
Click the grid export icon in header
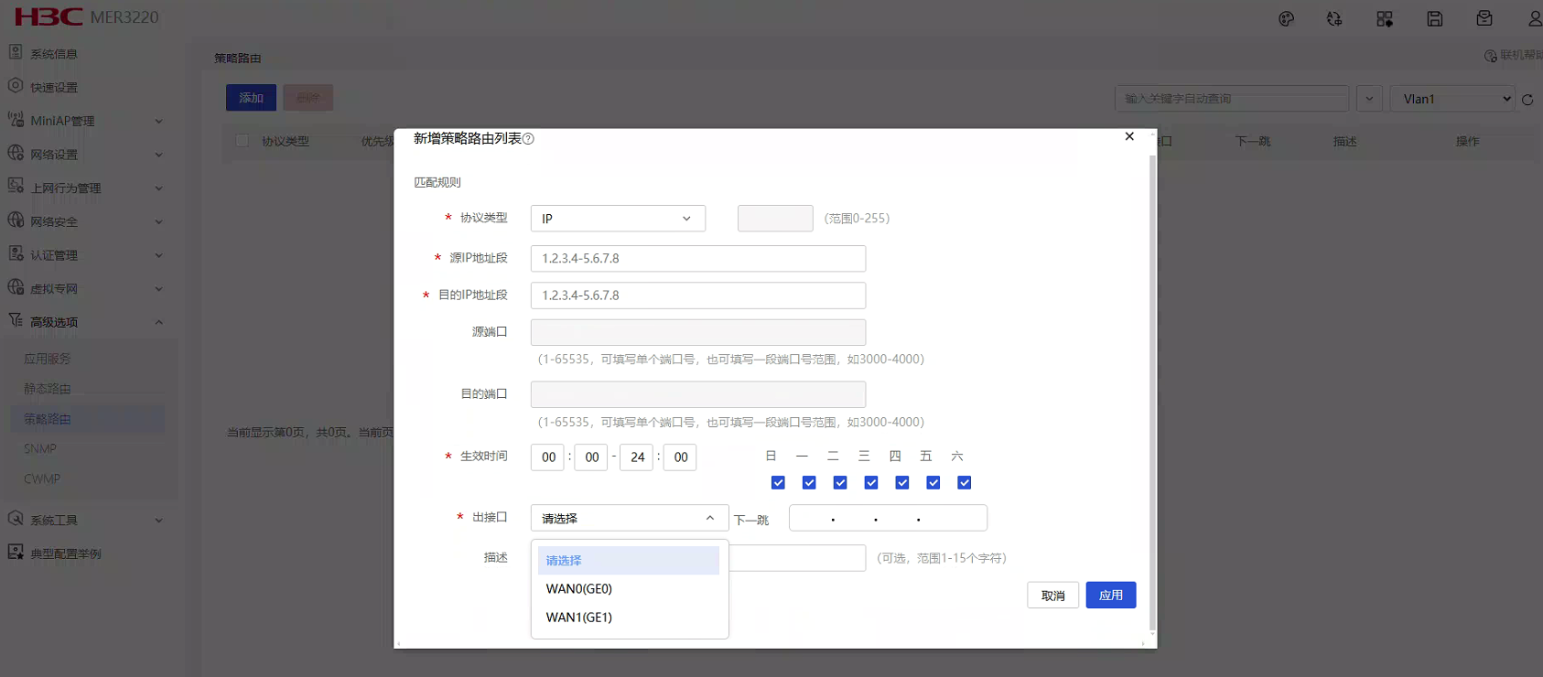(1384, 19)
